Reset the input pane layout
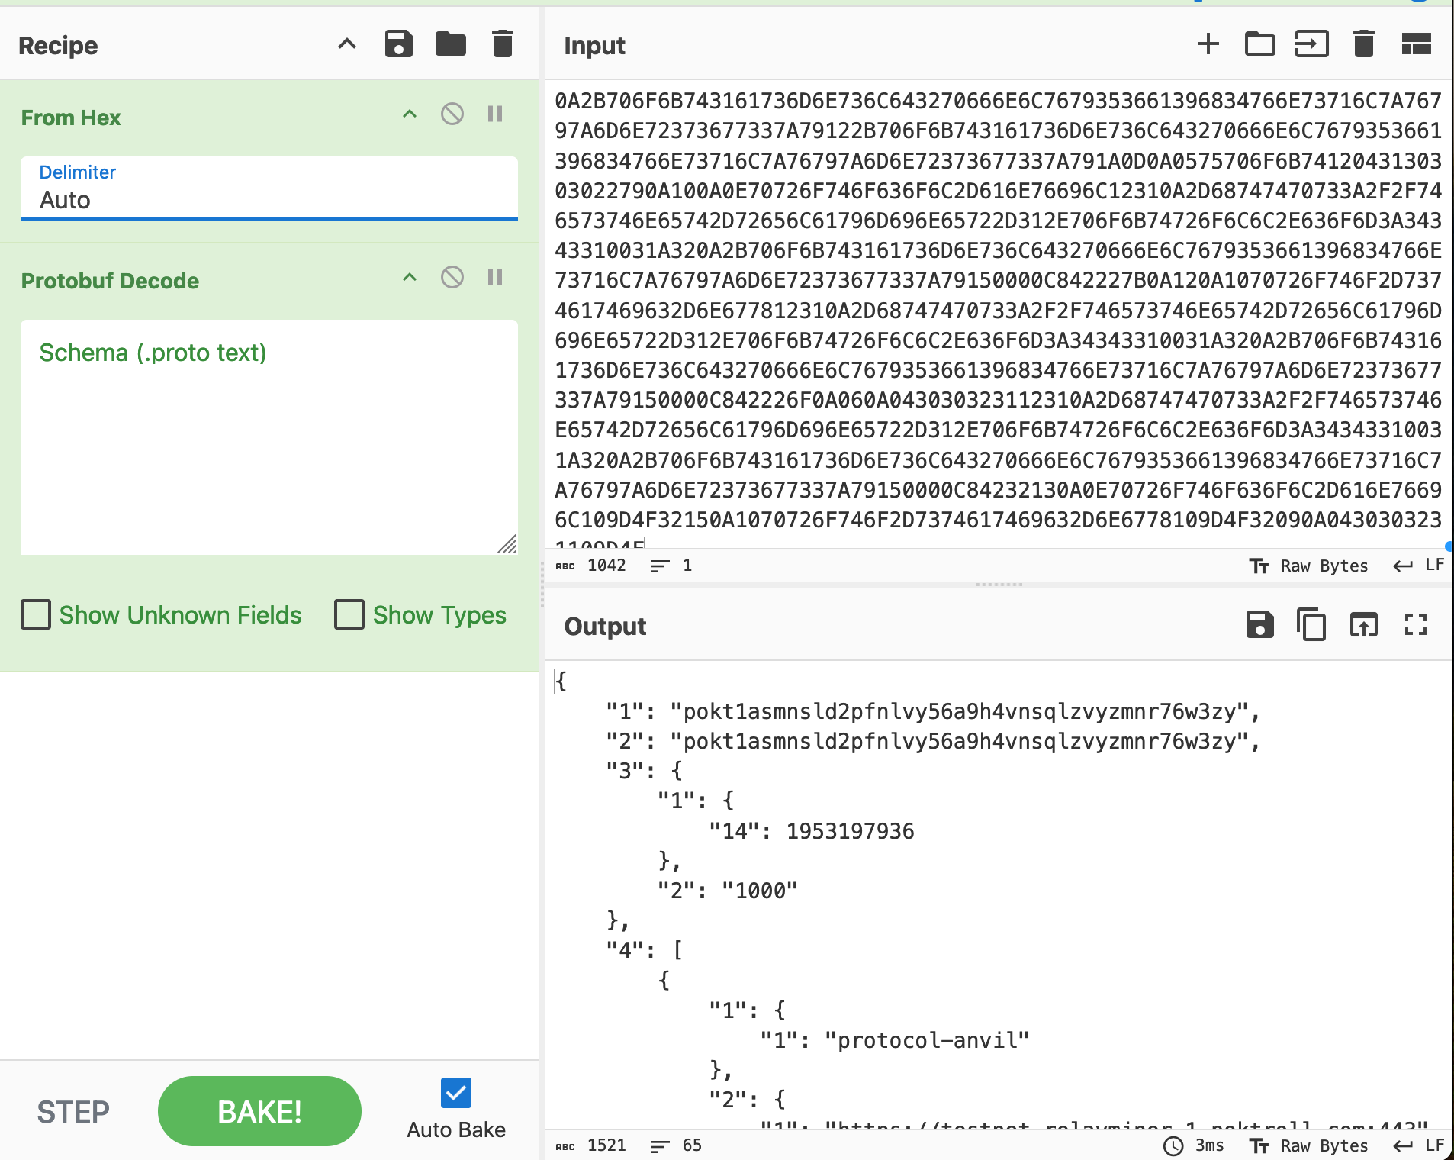 pyautogui.click(x=1416, y=44)
